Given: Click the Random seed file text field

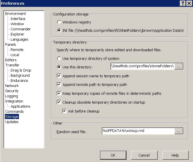Looking at the screenshot, I should (x=138, y=131).
